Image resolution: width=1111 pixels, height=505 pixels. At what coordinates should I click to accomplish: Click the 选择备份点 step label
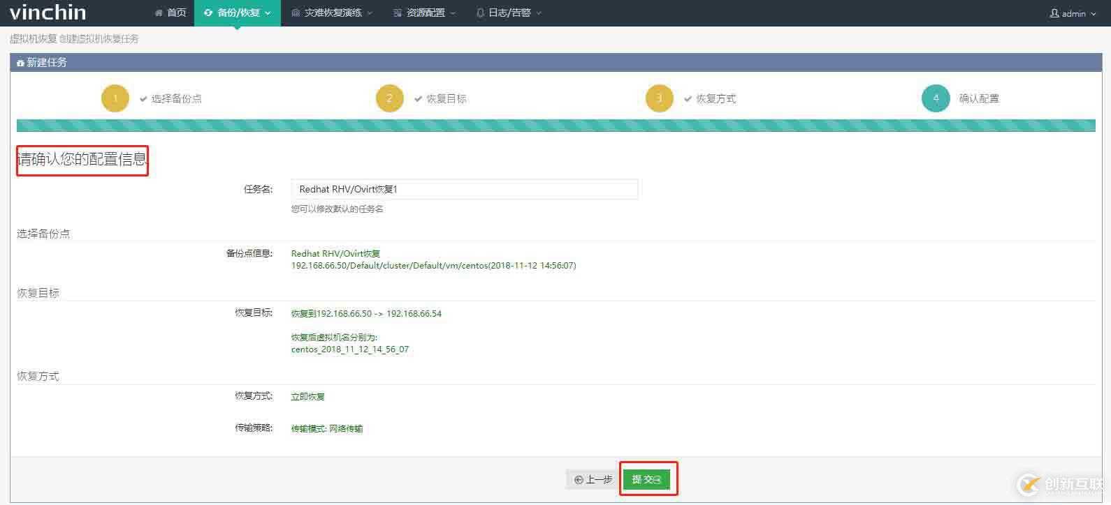click(177, 98)
